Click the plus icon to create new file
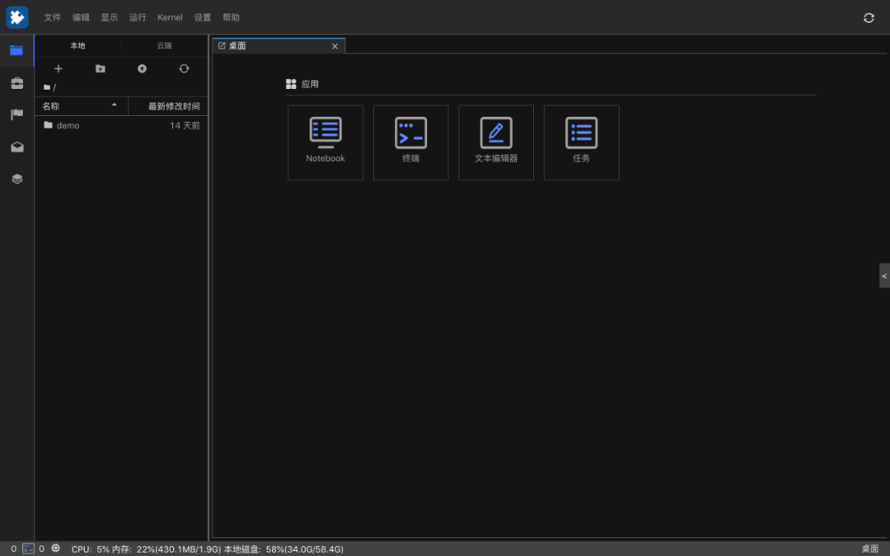890x556 pixels. 58,68
